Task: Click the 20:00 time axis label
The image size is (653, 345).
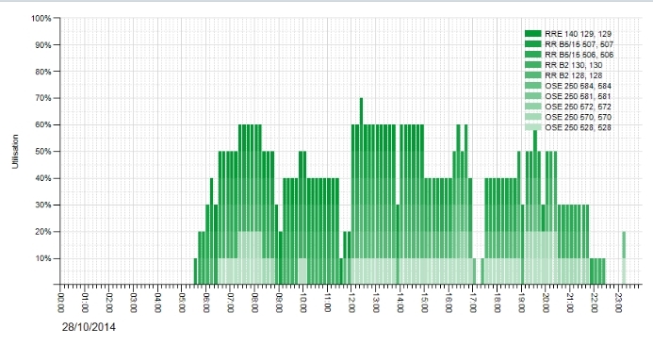Action: coord(546,302)
